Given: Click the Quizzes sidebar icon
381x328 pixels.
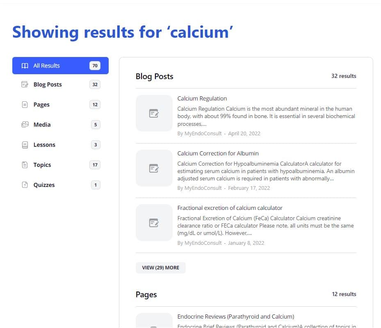Looking at the screenshot, I should click(x=25, y=185).
